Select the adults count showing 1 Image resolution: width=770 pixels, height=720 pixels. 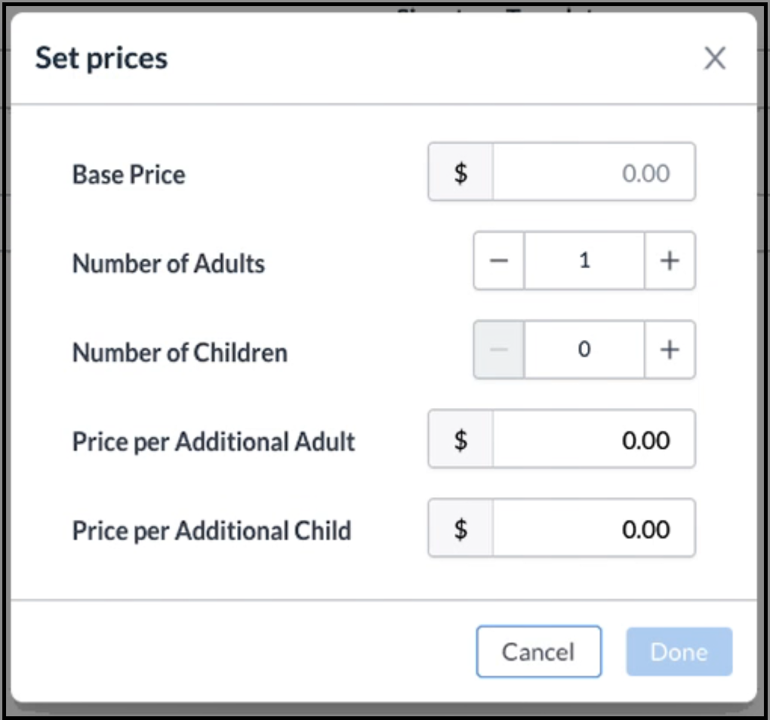pyautogui.click(x=584, y=261)
